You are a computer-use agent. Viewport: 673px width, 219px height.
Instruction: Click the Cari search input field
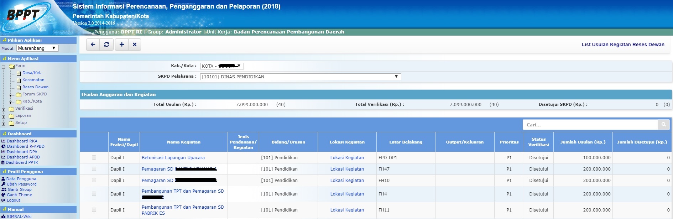click(590, 125)
